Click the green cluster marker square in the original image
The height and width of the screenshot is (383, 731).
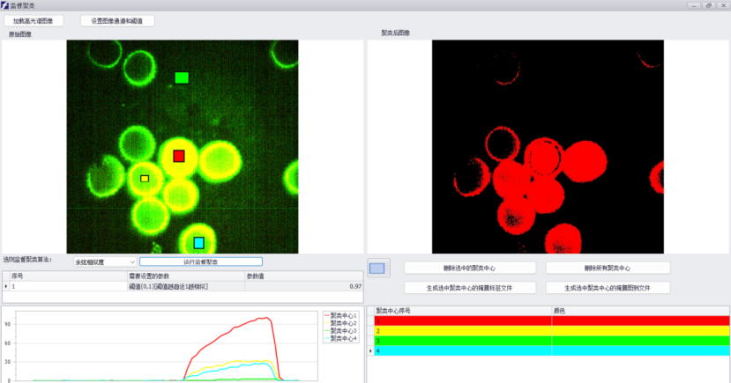coord(182,77)
